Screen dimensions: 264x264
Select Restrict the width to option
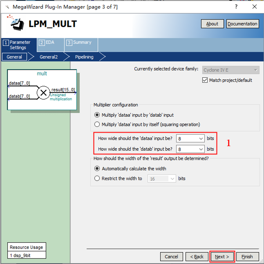click(97, 178)
